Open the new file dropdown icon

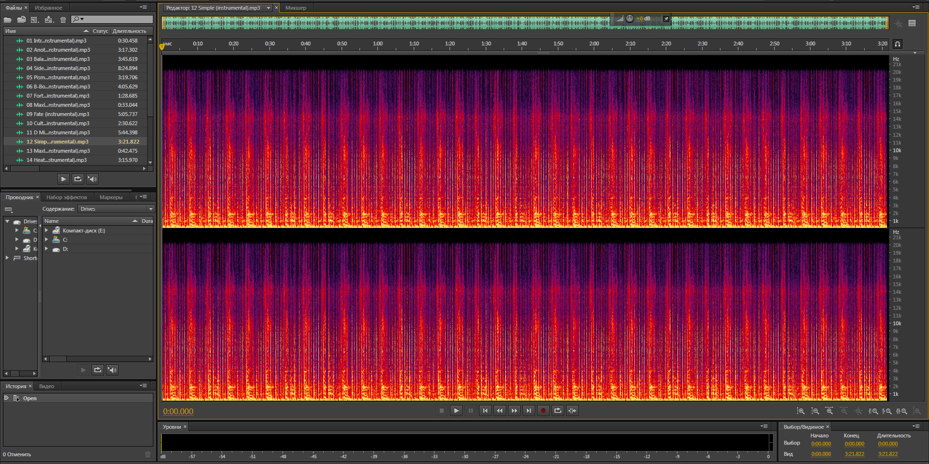click(x=35, y=20)
